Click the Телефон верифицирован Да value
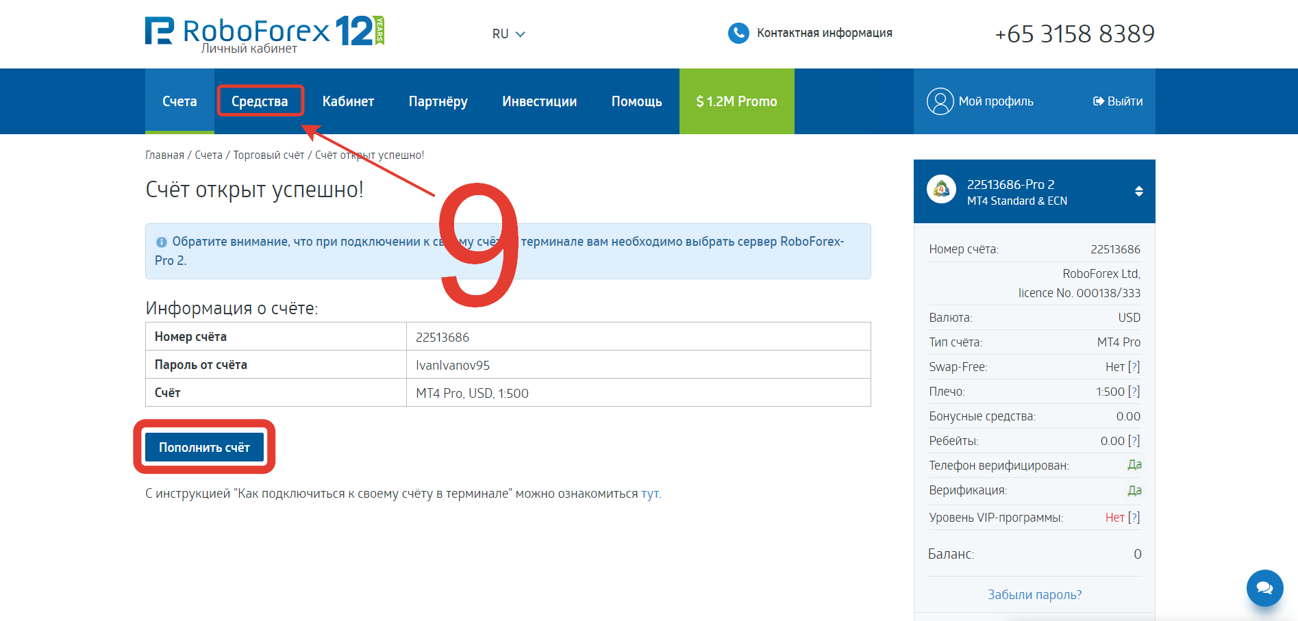1298x621 pixels. [1134, 465]
